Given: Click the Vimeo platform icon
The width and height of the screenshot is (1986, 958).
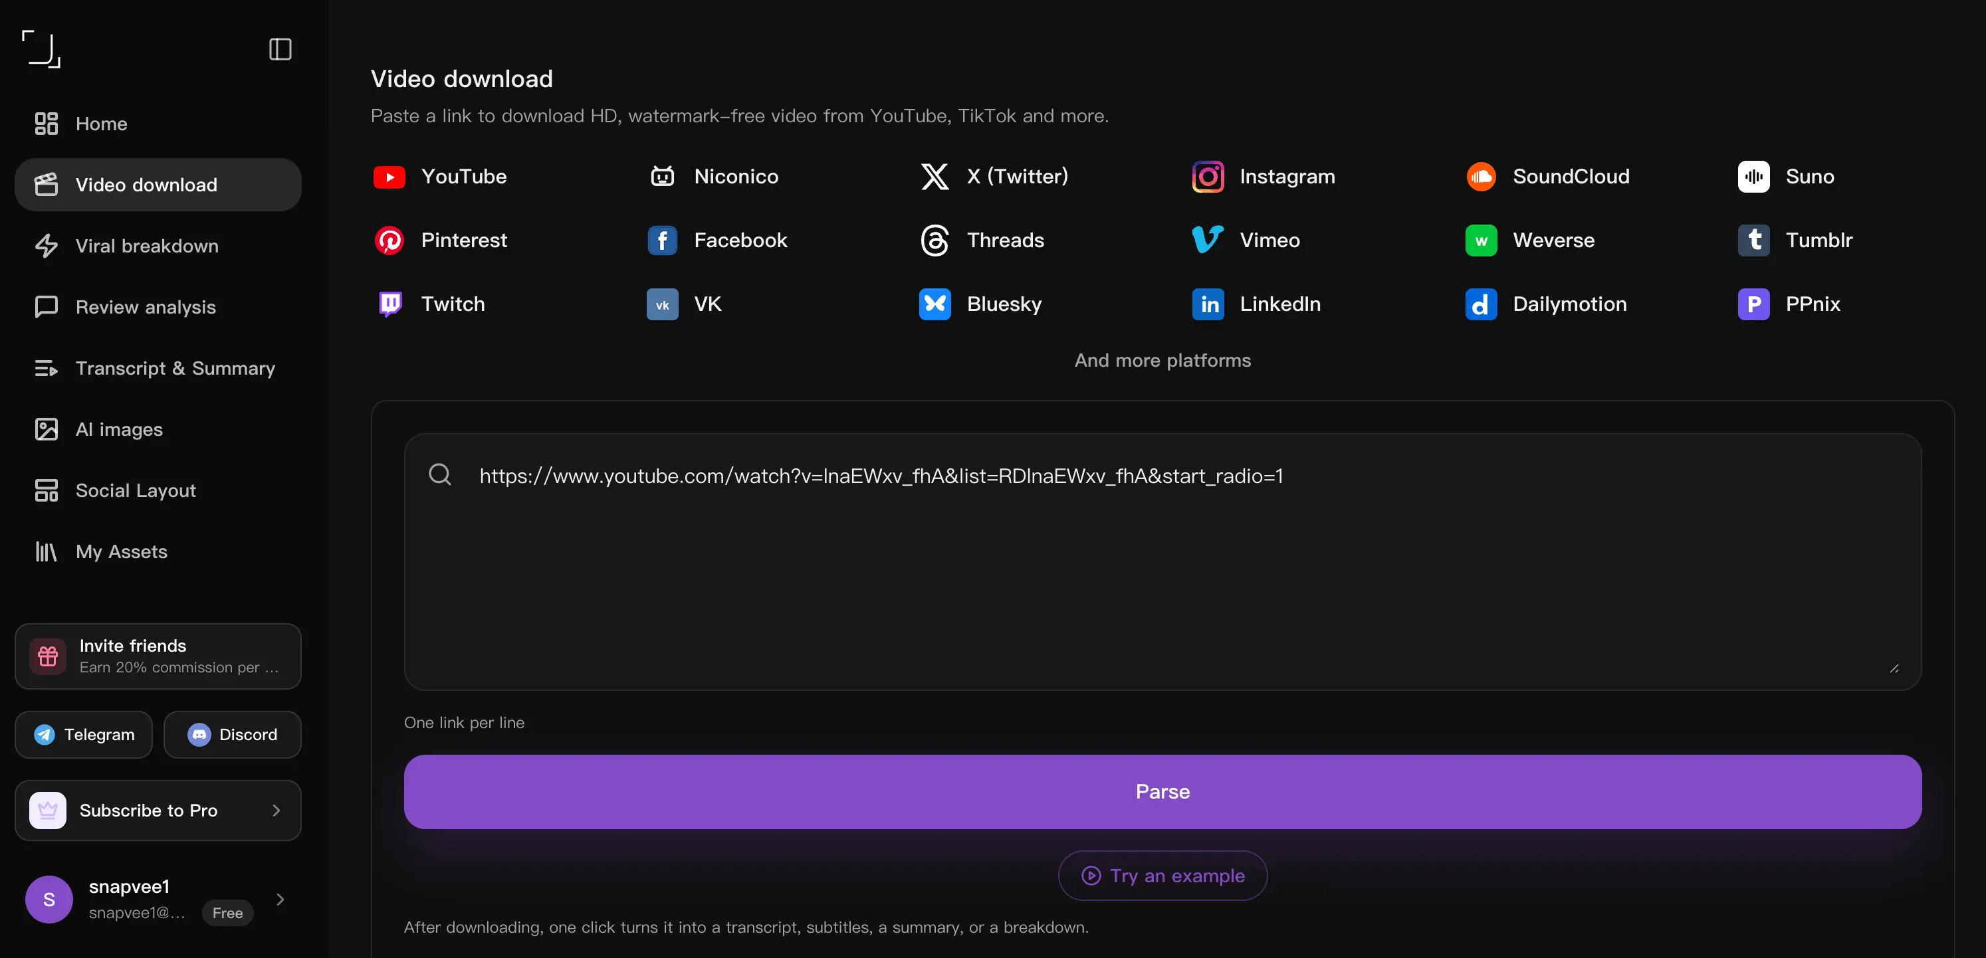Looking at the screenshot, I should [x=1207, y=240].
